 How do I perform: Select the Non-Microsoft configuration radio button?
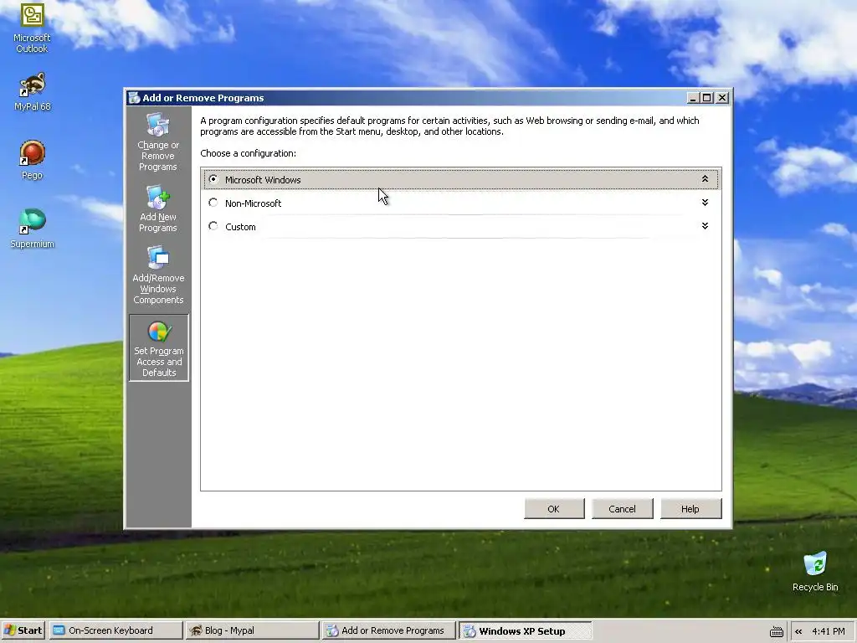tap(213, 203)
